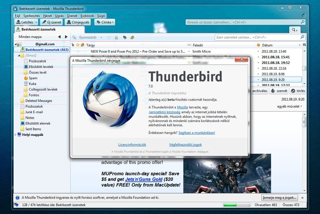
Task: Expand the Helyi mappák tree
Action: pyautogui.click(x=15, y=134)
